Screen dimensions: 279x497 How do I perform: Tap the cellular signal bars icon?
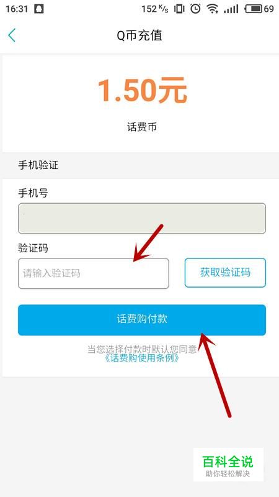(x=231, y=9)
